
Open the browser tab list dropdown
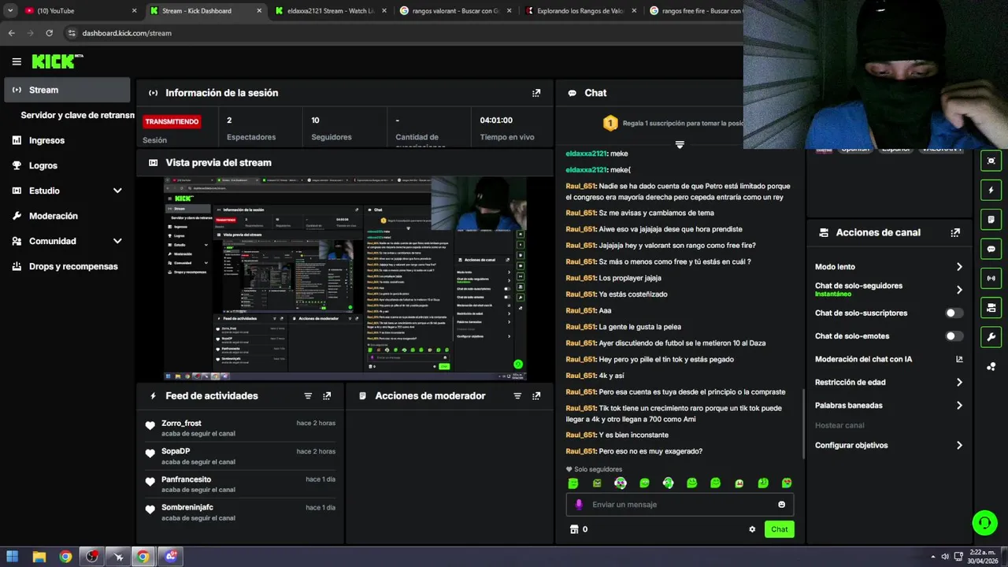click(x=10, y=11)
